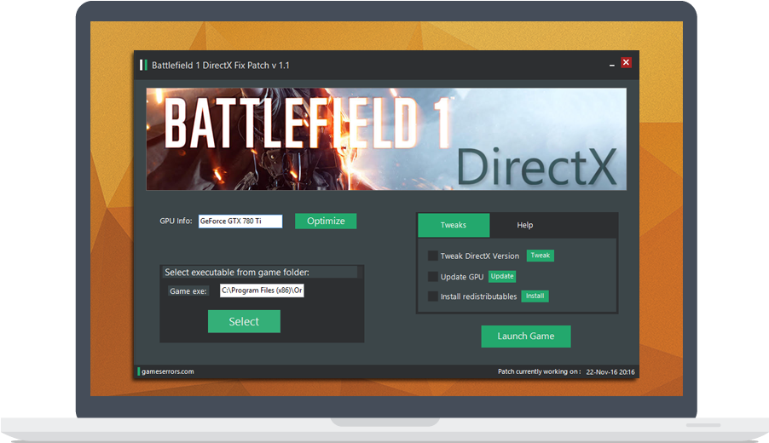
Task: Click the small Tweak button
Action: pos(541,256)
